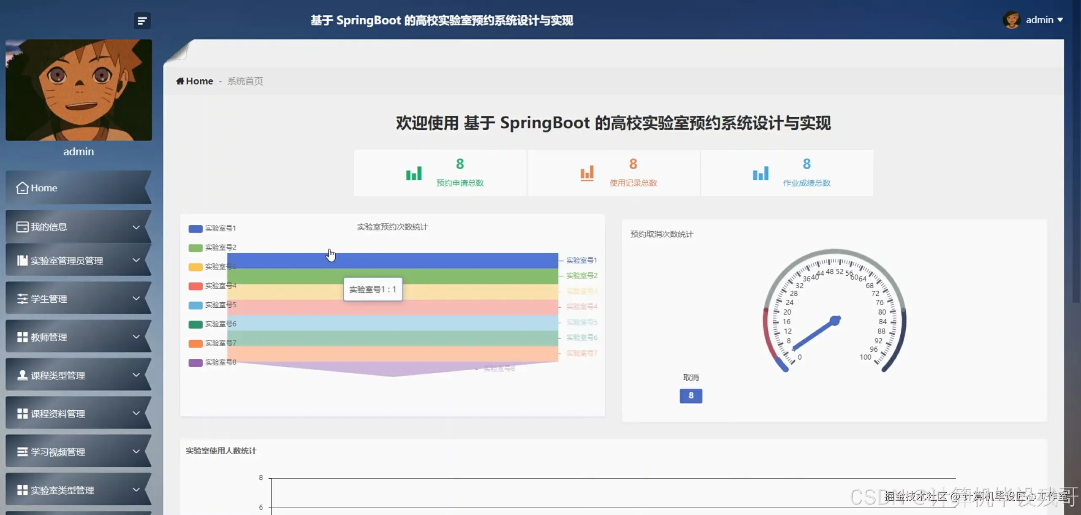Viewport: 1081px width, 515px height.
Task: Toggle the 取消 gauge legend marker showing 8
Action: click(690, 396)
